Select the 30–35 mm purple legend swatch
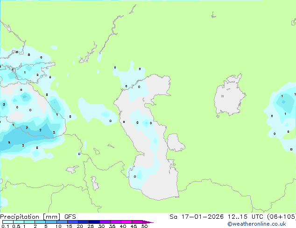Screen dimensions: 296x228 coord(105,222)
